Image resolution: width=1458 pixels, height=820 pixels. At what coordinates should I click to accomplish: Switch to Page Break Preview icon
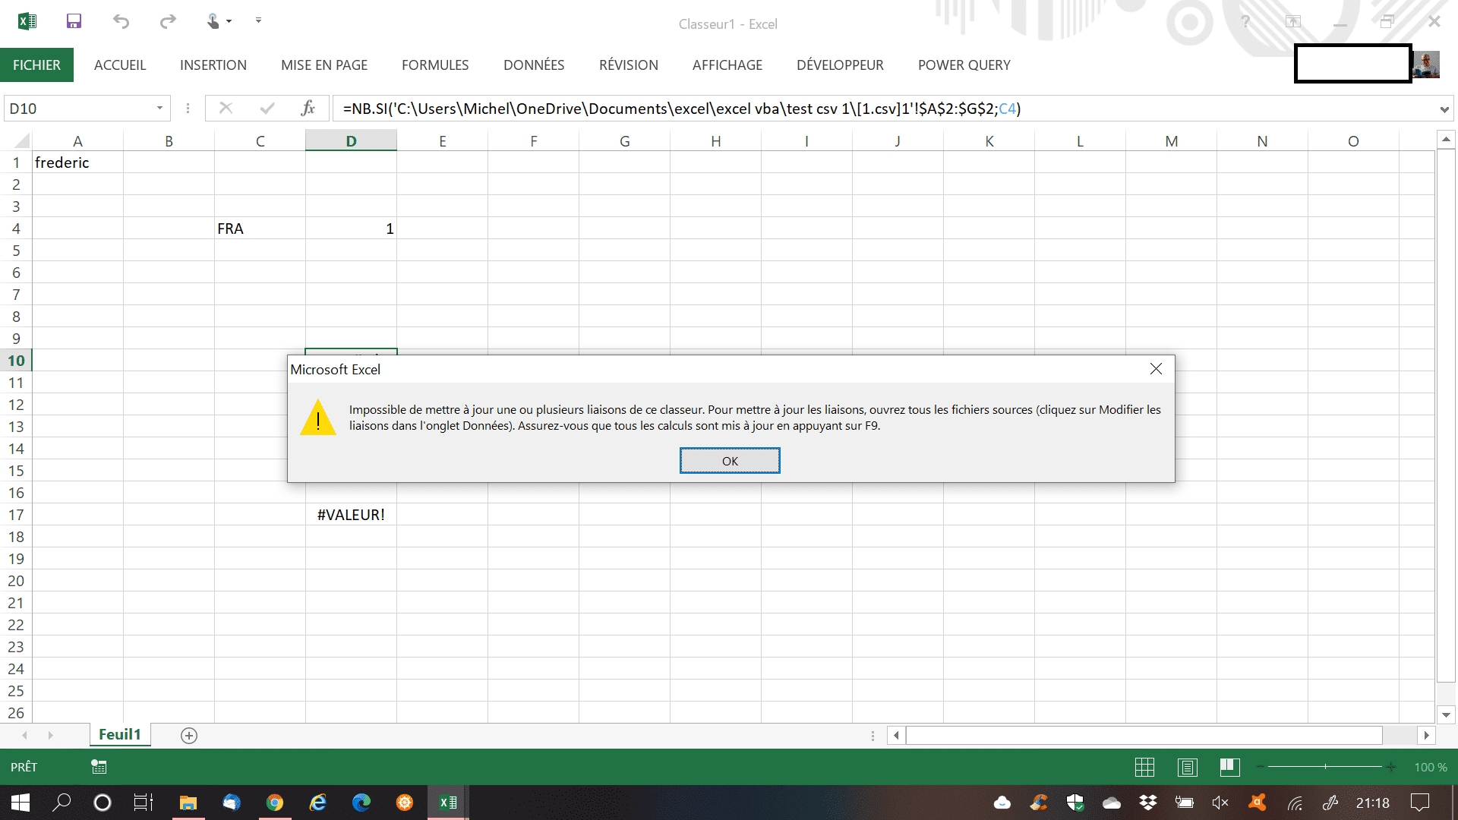coord(1229,768)
